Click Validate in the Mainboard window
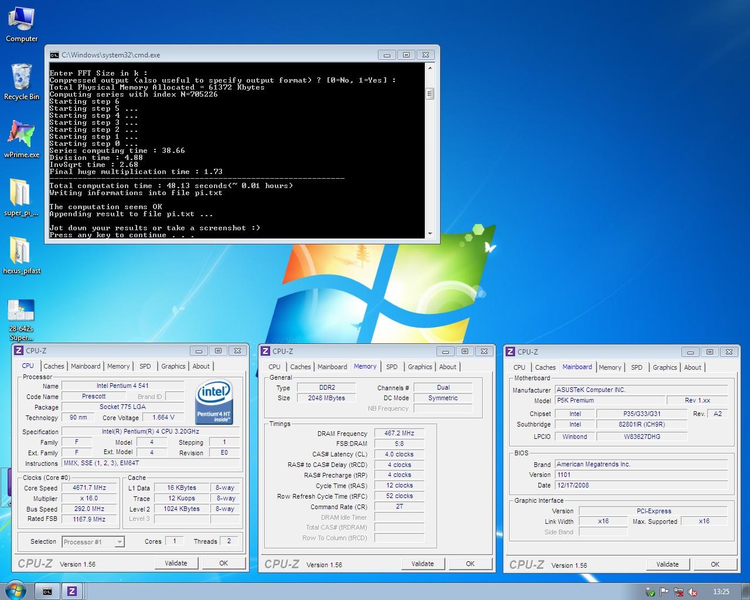 pyautogui.click(x=667, y=564)
